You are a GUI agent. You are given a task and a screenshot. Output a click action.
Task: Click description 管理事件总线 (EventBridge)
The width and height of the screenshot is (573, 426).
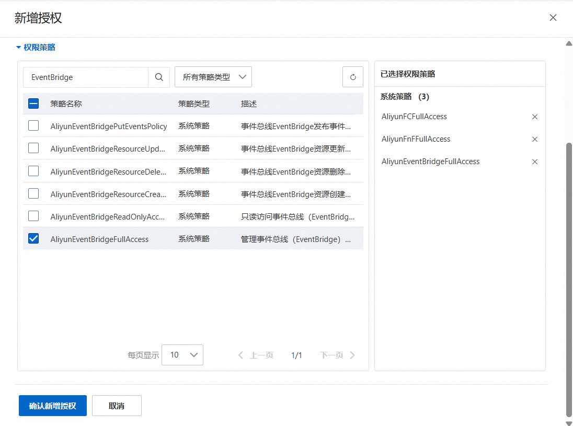click(x=295, y=239)
